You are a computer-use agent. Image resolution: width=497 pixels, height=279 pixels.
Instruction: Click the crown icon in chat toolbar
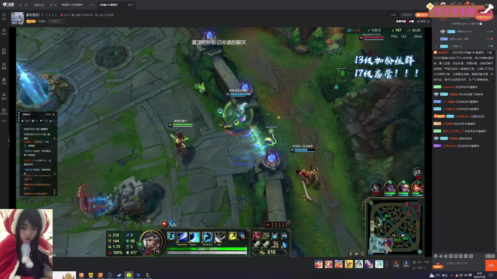click(x=446, y=256)
